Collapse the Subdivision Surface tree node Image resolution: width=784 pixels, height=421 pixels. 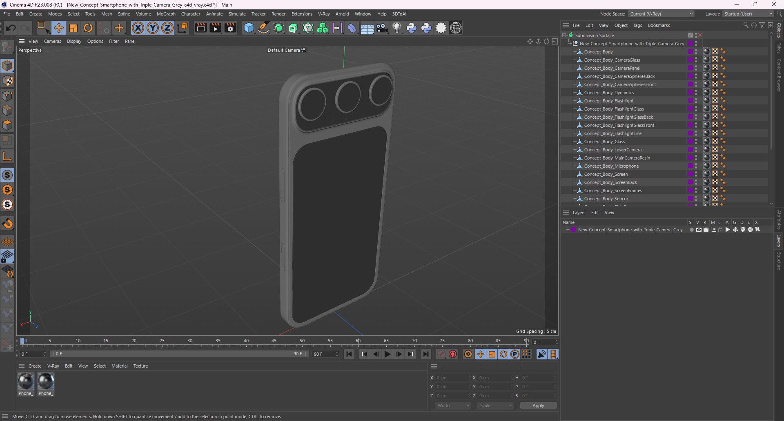pyautogui.click(x=564, y=35)
